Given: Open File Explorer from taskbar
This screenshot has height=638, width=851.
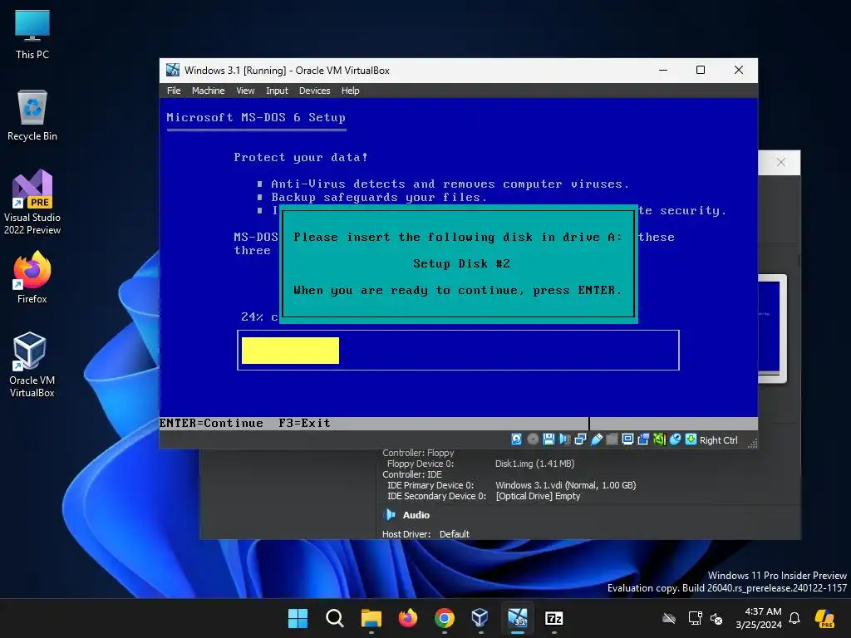Looking at the screenshot, I should [x=371, y=618].
